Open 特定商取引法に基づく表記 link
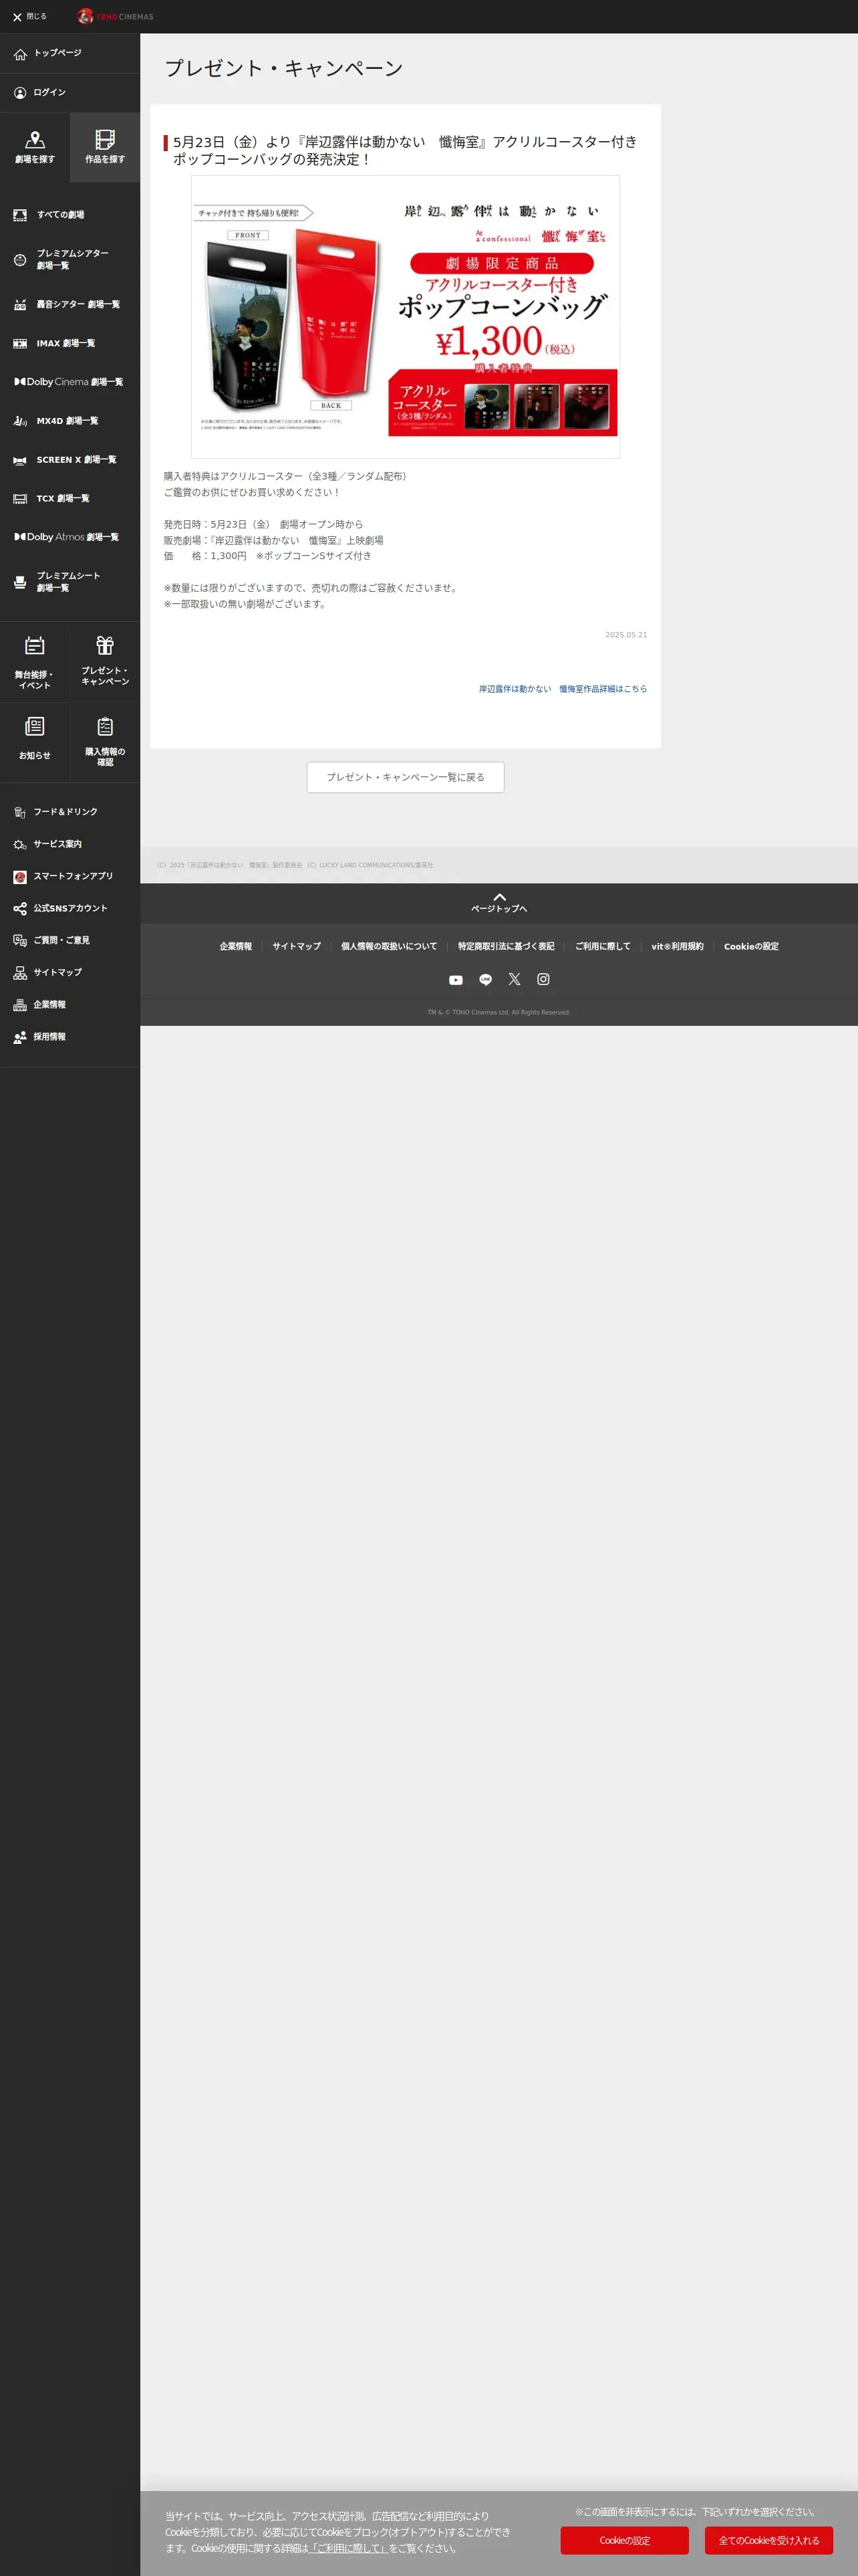This screenshot has height=2576, width=858. (x=507, y=946)
